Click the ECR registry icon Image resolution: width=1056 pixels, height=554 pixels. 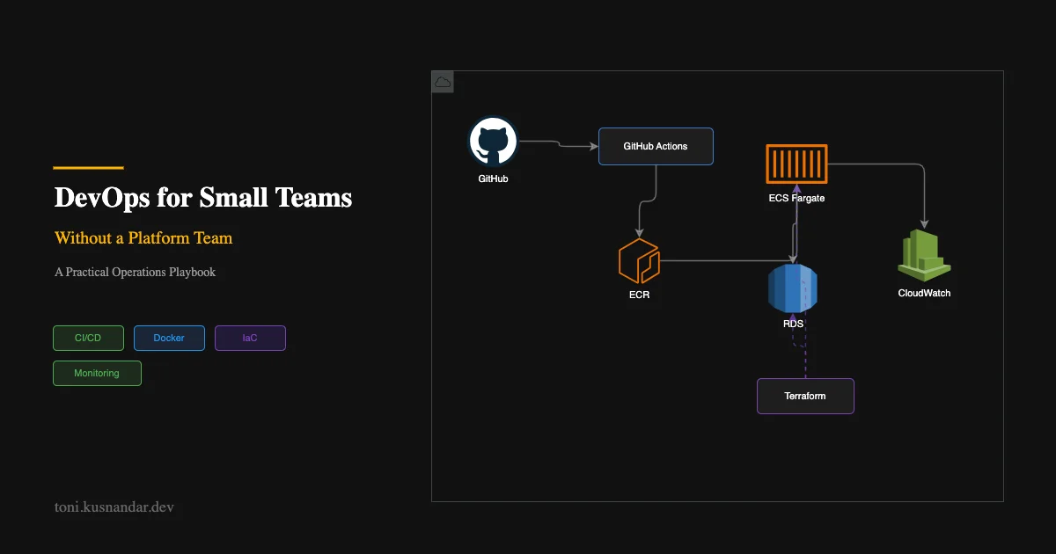640,260
